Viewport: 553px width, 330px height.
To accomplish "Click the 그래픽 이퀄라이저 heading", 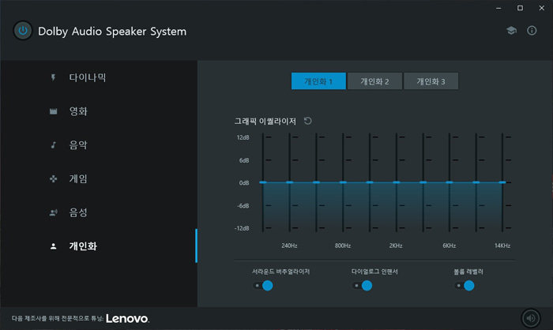I will point(265,122).
